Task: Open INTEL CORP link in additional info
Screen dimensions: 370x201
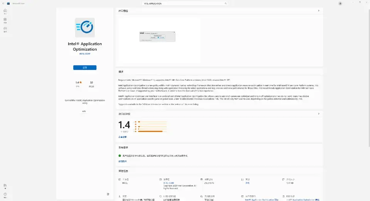Action: (169, 183)
